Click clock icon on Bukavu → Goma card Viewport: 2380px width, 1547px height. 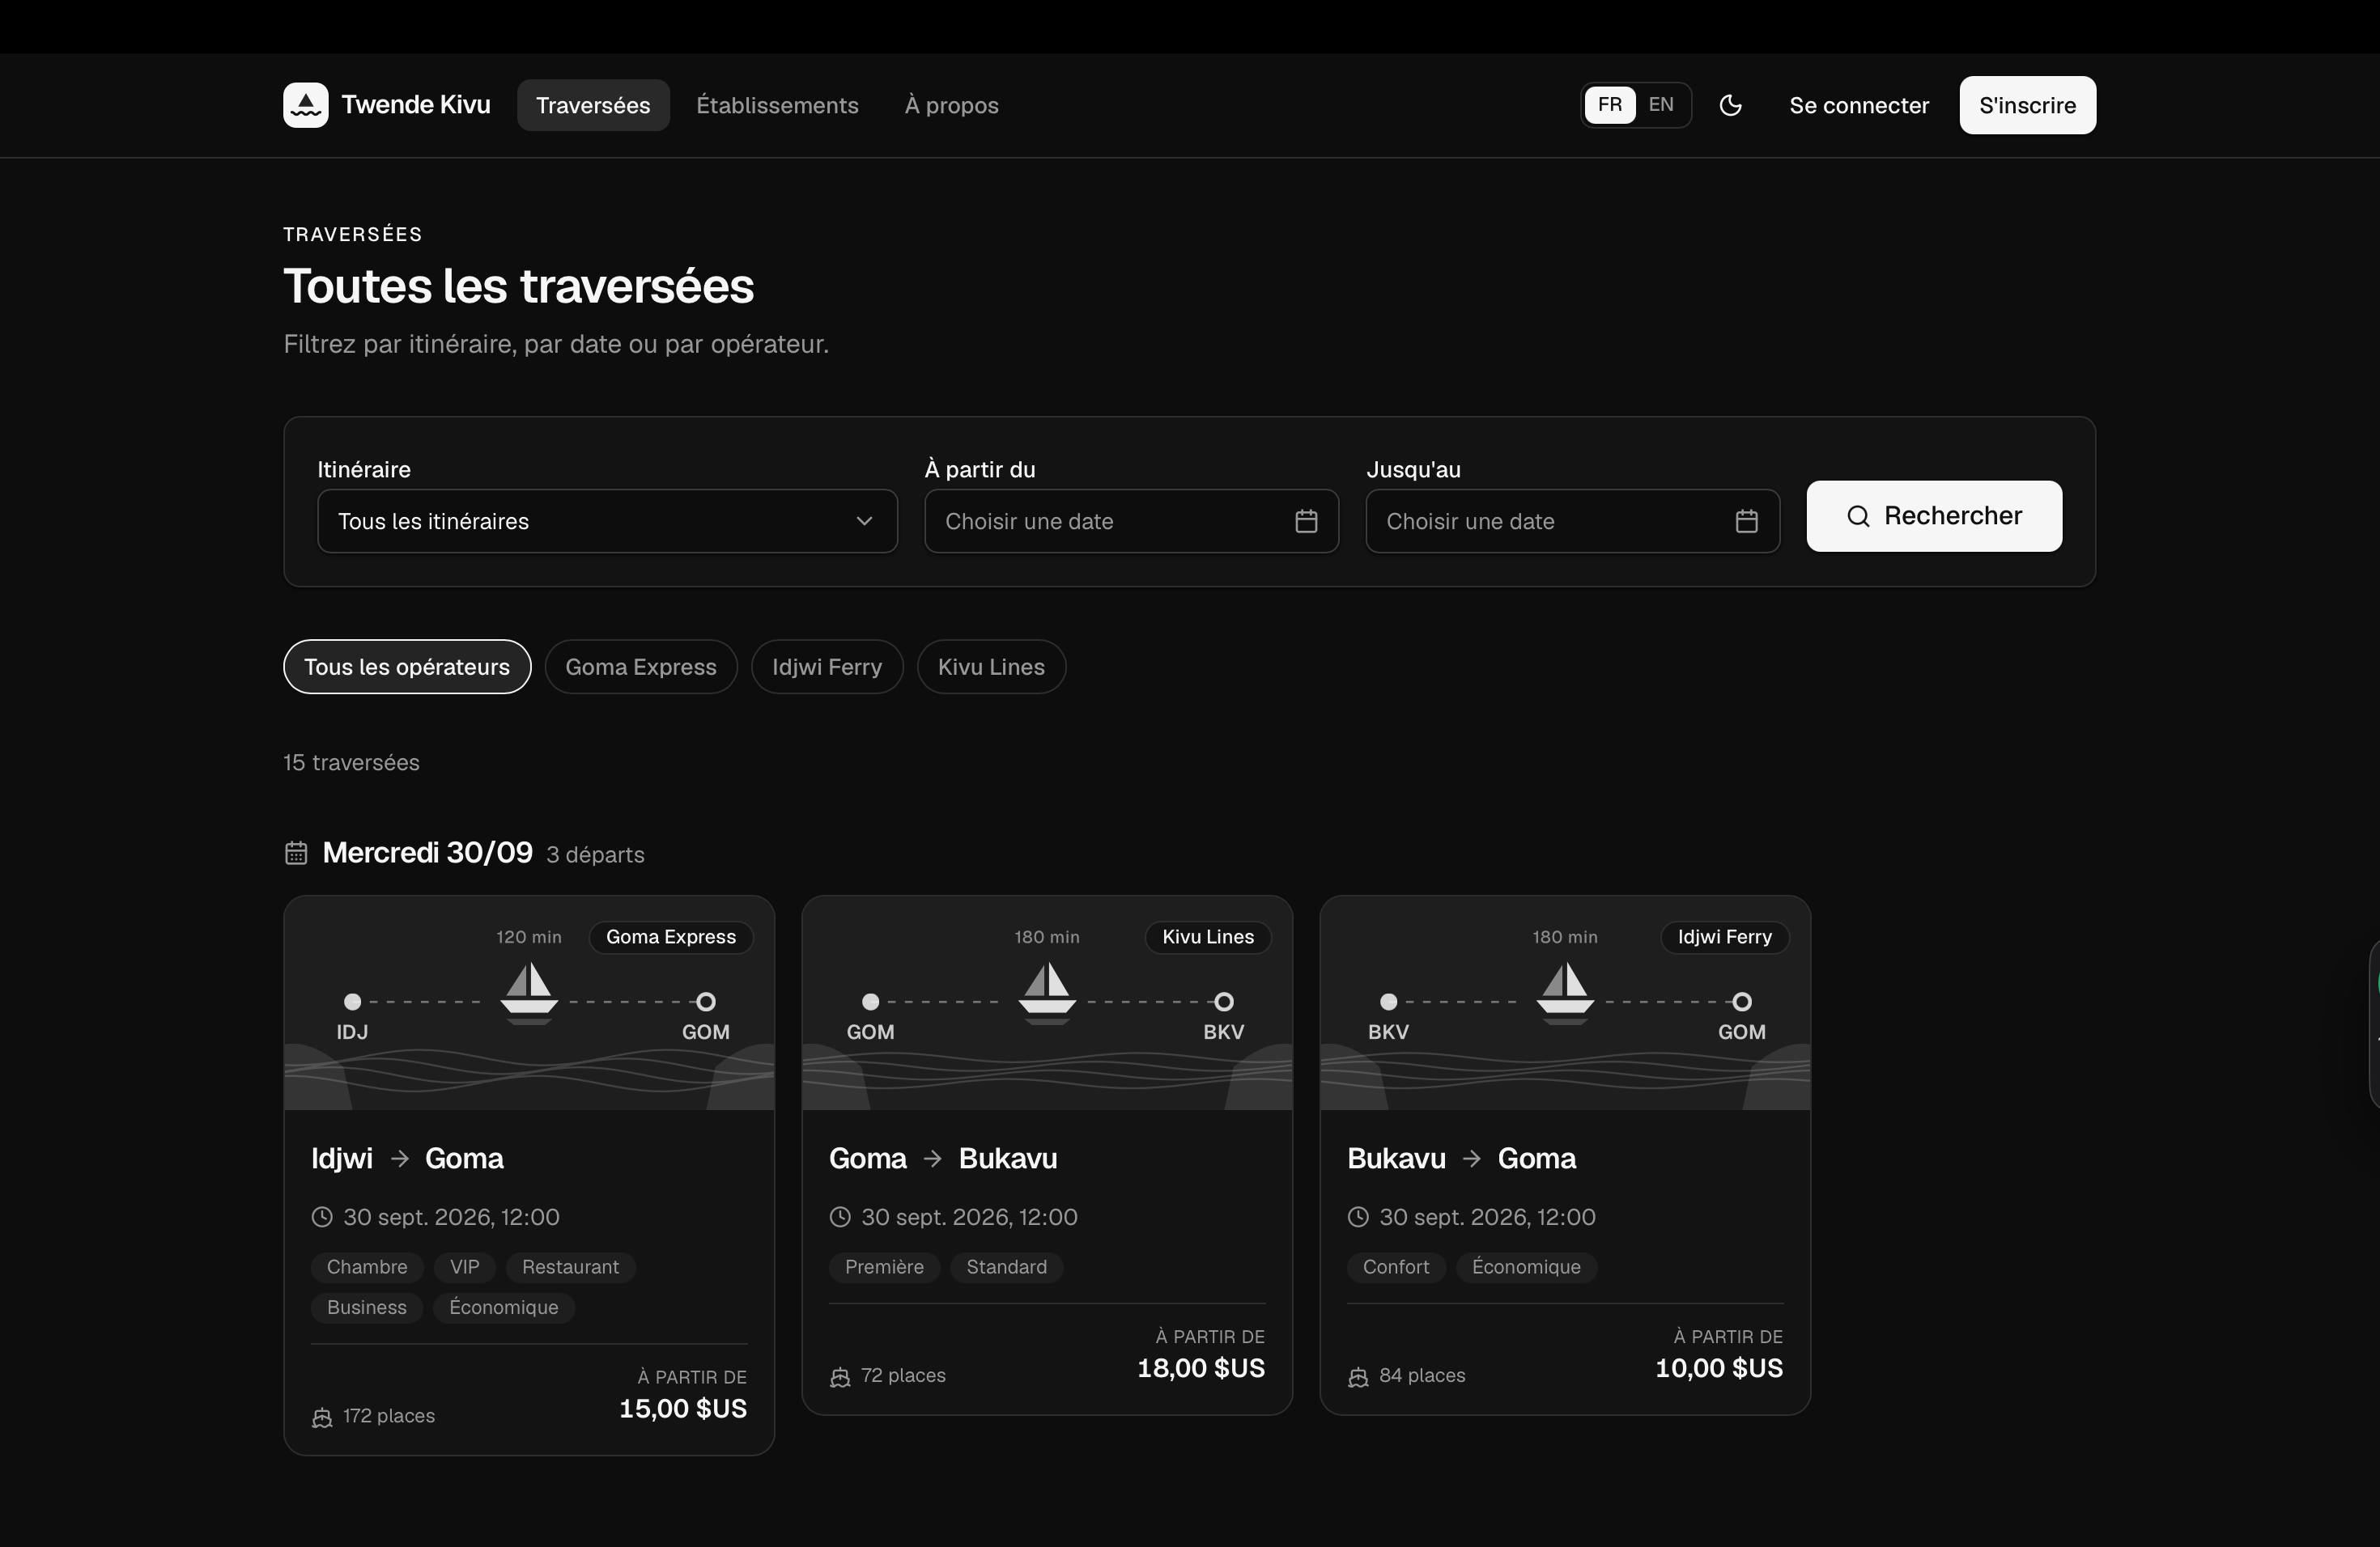pyautogui.click(x=1358, y=1216)
